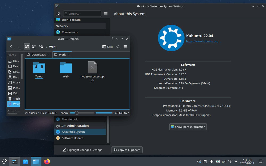Open Music in the Places panel
266x166 pixels.
(x=14, y=83)
